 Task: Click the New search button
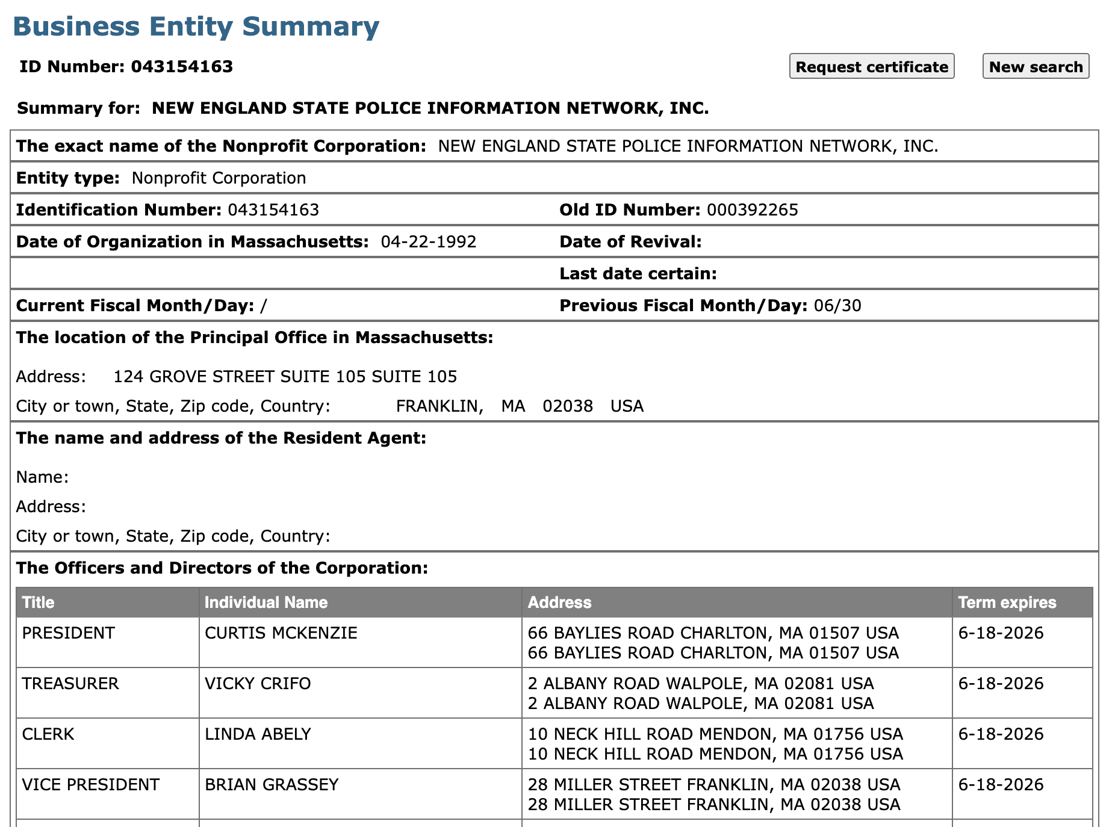(x=1035, y=66)
